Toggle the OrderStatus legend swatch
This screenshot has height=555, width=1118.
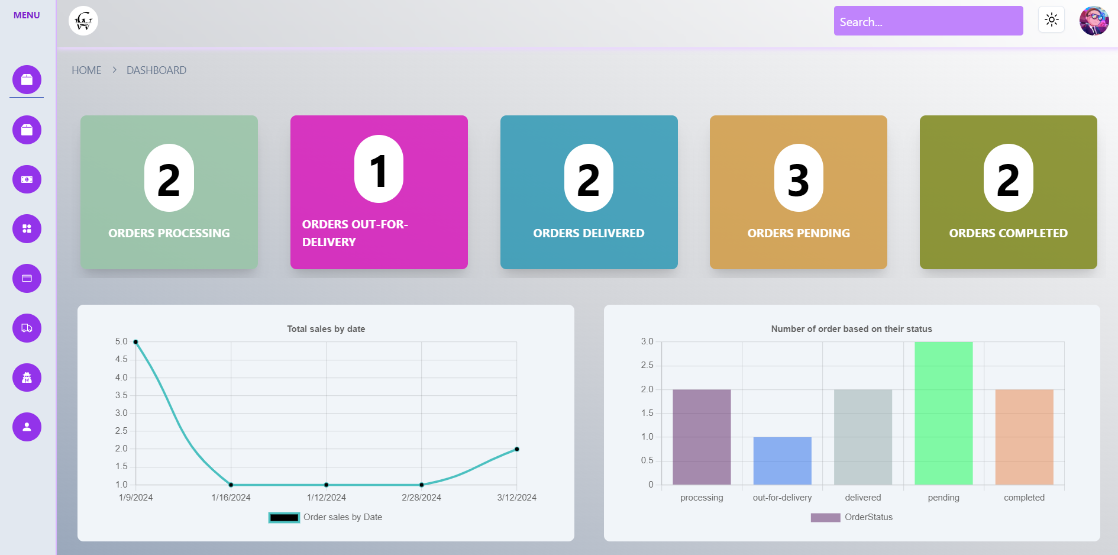tap(825, 518)
